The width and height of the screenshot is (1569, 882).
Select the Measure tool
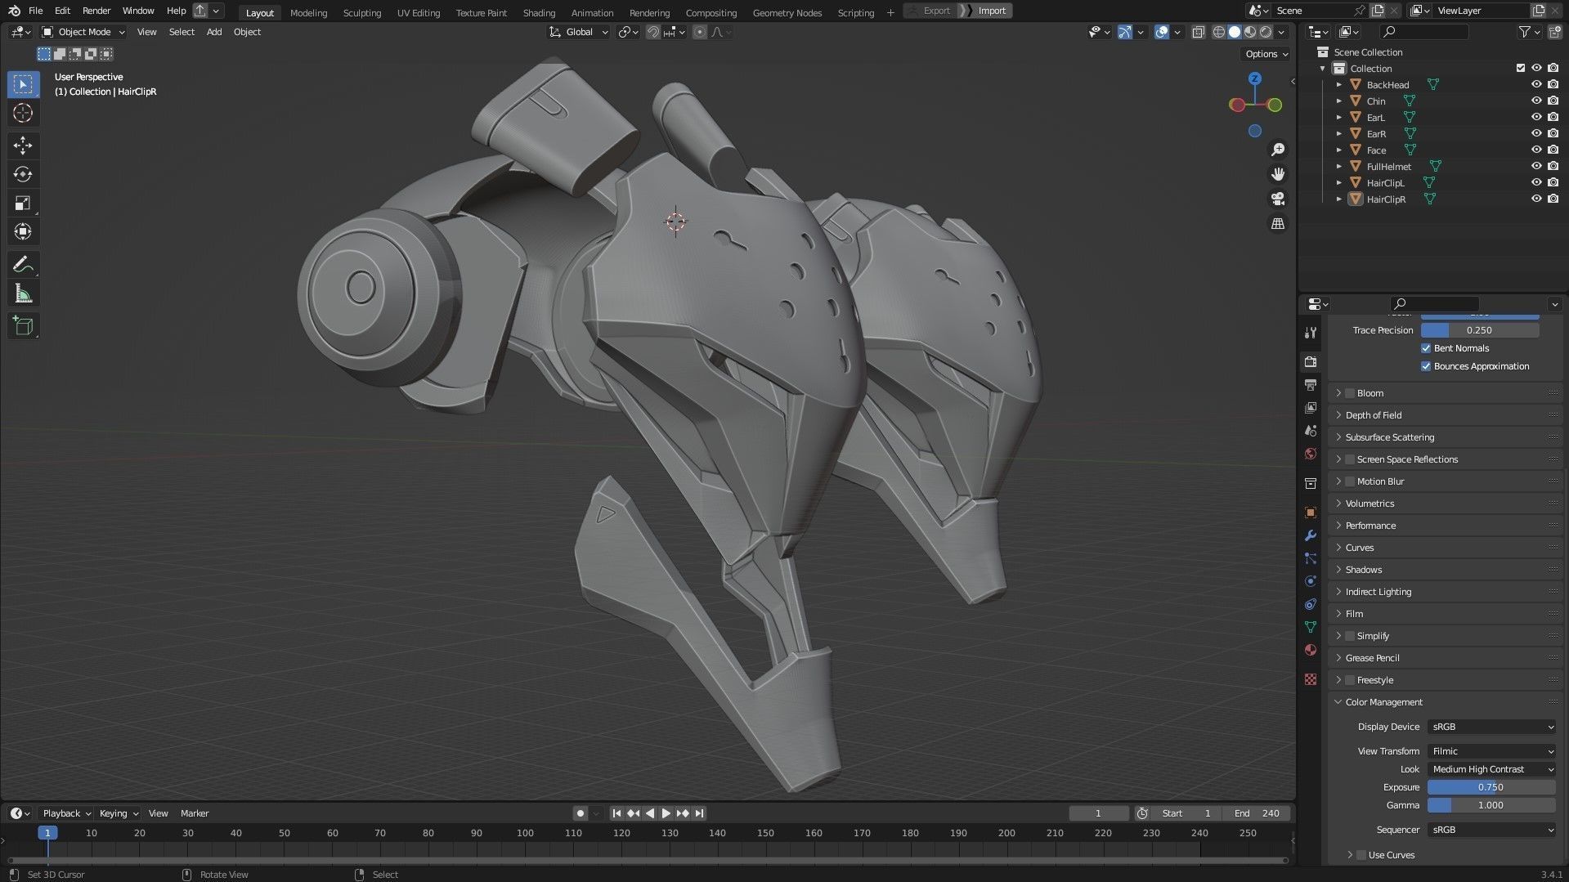pos(23,293)
